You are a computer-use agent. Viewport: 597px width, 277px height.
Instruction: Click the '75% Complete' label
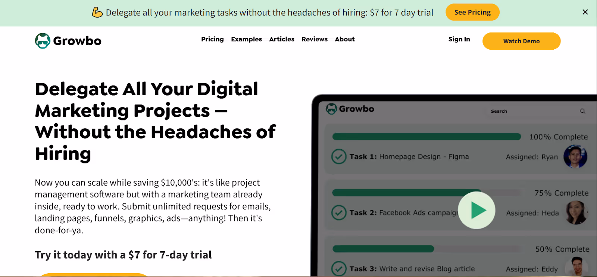(x=562, y=193)
